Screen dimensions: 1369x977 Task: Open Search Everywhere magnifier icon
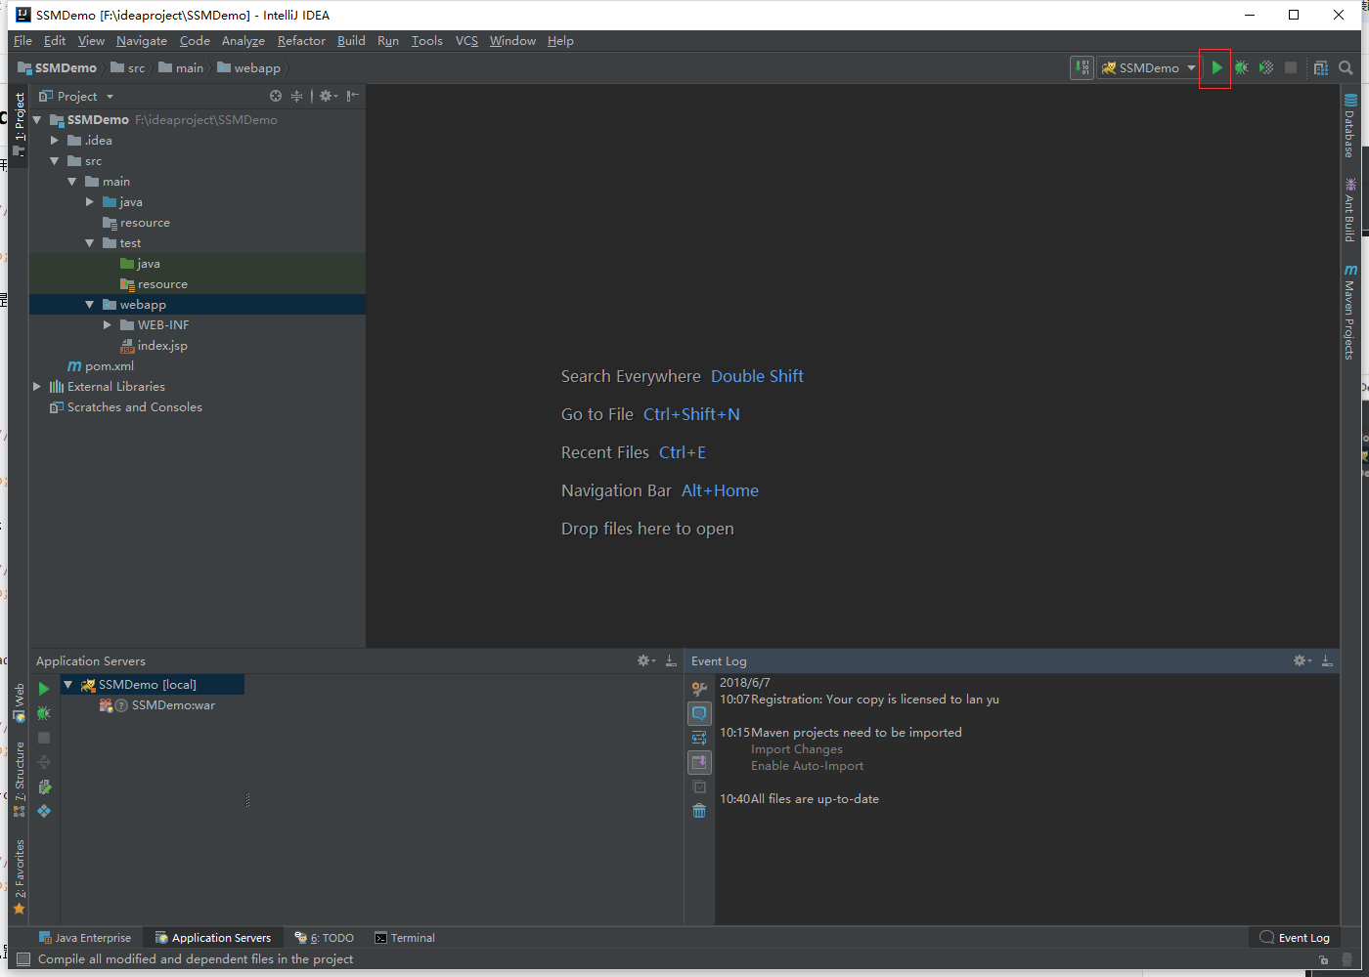(x=1346, y=67)
